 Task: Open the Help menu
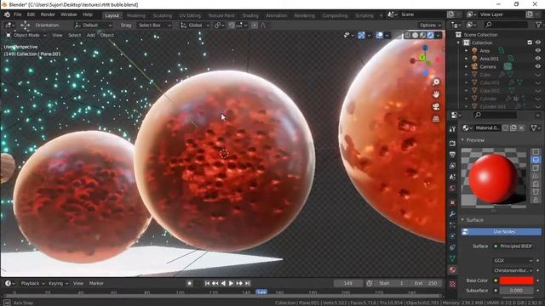point(88,14)
